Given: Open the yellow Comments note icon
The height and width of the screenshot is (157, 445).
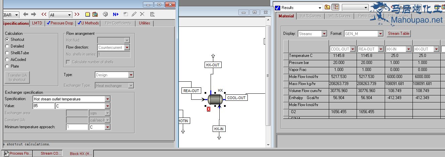Looking at the screenshot, I should 87,14.
